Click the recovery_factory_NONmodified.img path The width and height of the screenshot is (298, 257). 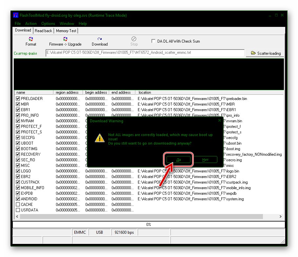coord(252,154)
